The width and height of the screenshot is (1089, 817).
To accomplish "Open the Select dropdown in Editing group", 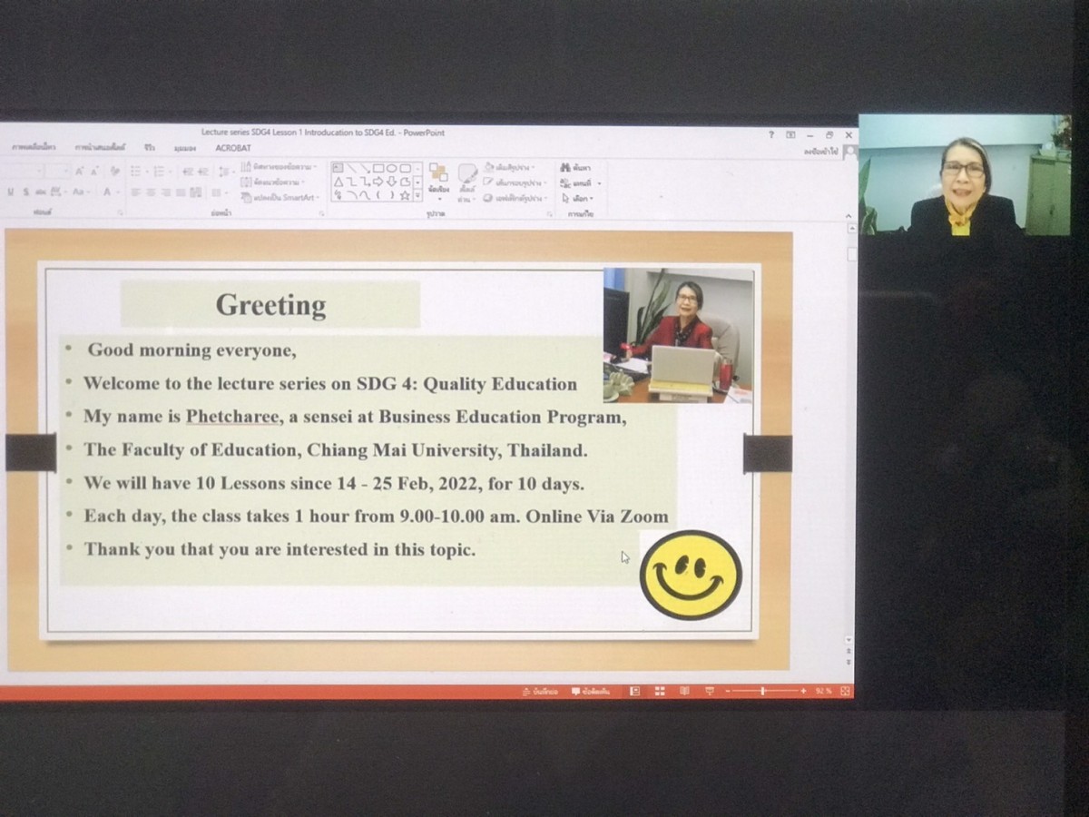I will (x=577, y=198).
